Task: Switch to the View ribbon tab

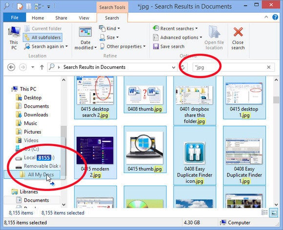Action: click(x=84, y=18)
